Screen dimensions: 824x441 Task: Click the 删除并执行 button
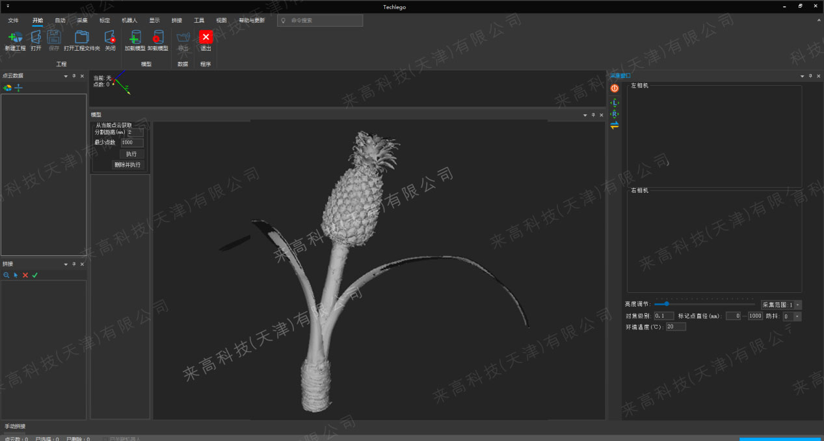click(127, 165)
